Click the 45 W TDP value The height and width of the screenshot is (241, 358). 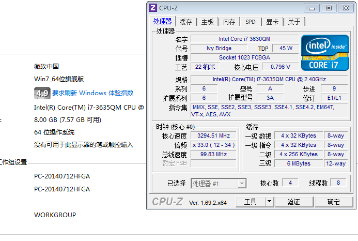click(x=286, y=48)
